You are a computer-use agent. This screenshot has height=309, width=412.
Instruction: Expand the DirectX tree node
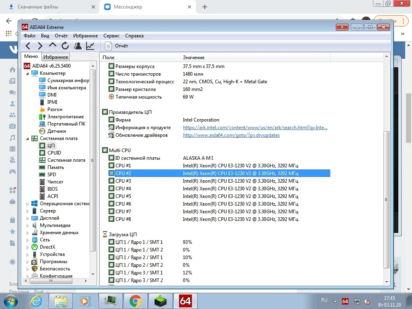(x=28, y=247)
